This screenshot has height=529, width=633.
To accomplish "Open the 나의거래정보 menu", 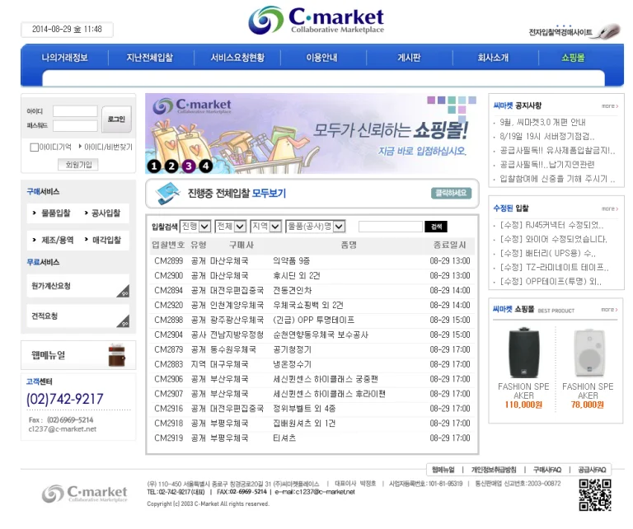I will tap(64, 58).
